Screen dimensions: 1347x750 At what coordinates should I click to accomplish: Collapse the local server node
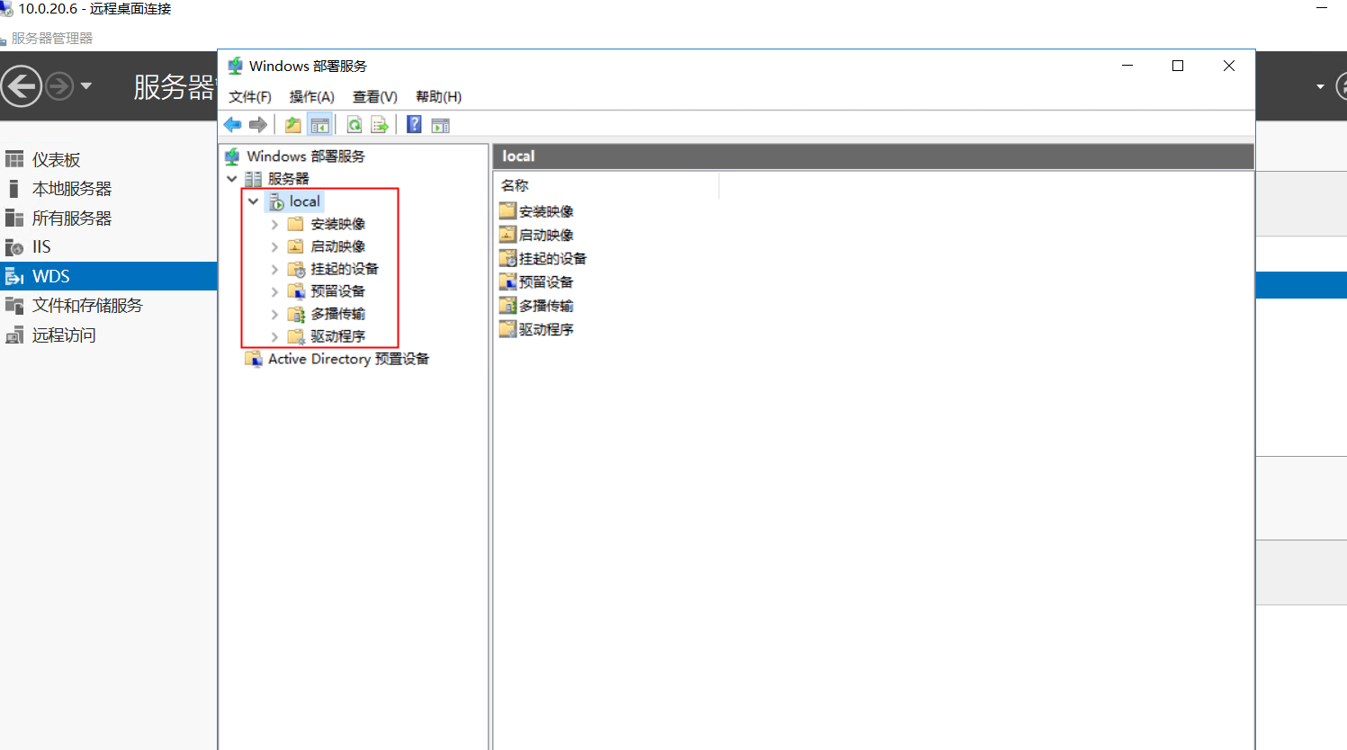(x=254, y=201)
